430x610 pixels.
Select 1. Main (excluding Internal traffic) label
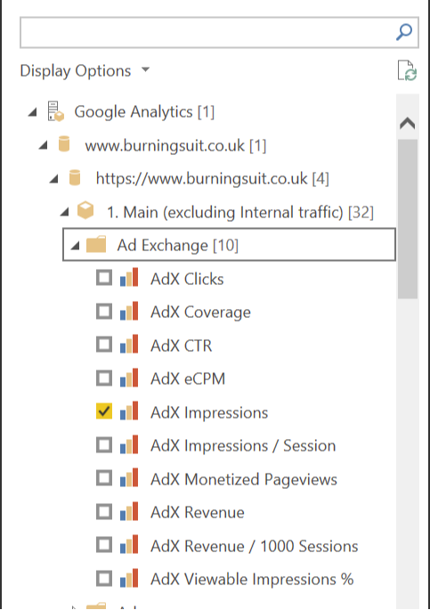click(x=239, y=213)
